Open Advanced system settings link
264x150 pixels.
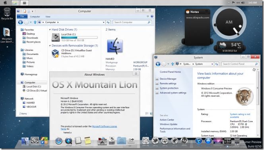pos(173,93)
